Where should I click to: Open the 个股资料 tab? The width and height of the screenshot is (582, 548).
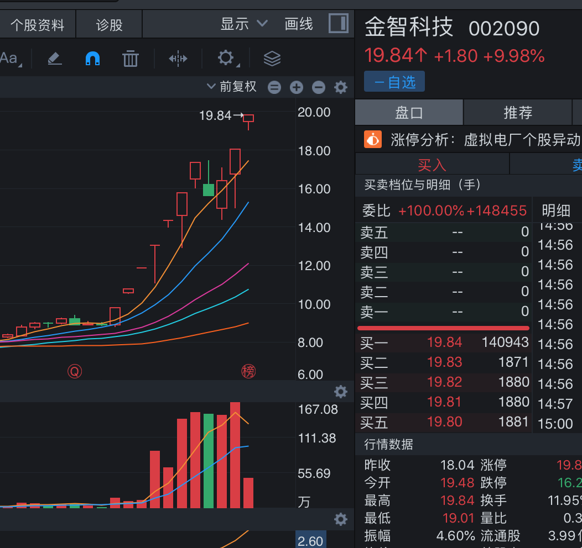pyautogui.click(x=37, y=25)
